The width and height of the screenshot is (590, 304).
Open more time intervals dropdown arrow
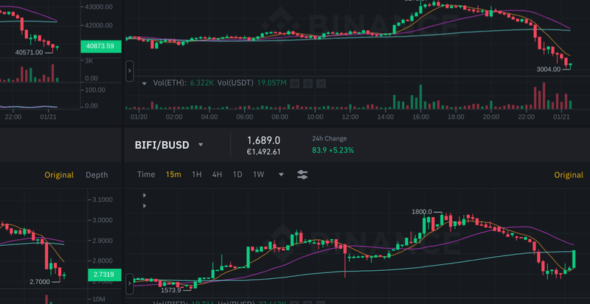point(281,174)
